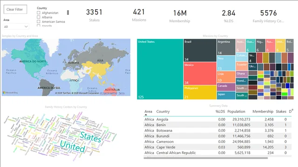Viewport: 298px width, 167px height.
Task: Click the word States in word cloud
Action: point(91,137)
